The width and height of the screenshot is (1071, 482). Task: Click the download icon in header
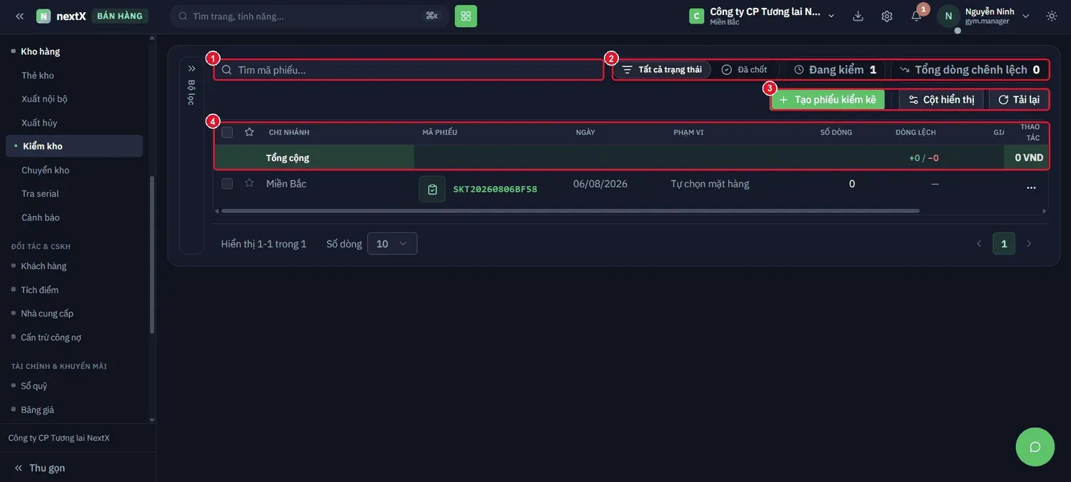click(858, 16)
